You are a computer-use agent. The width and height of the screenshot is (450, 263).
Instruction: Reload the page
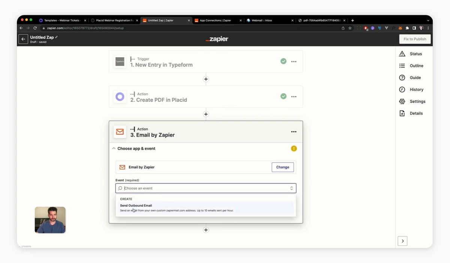(35, 28)
